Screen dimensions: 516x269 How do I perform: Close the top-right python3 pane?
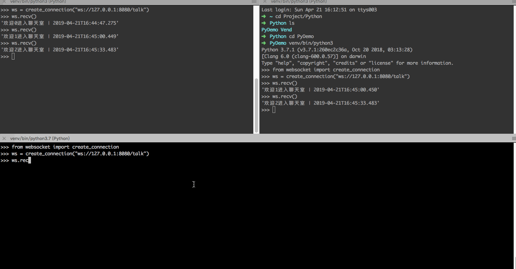[265, 2]
